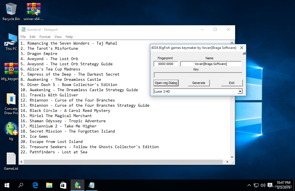Select the kg fish desktop icon
The height and width of the screenshot is (191, 295).
click(11, 131)
